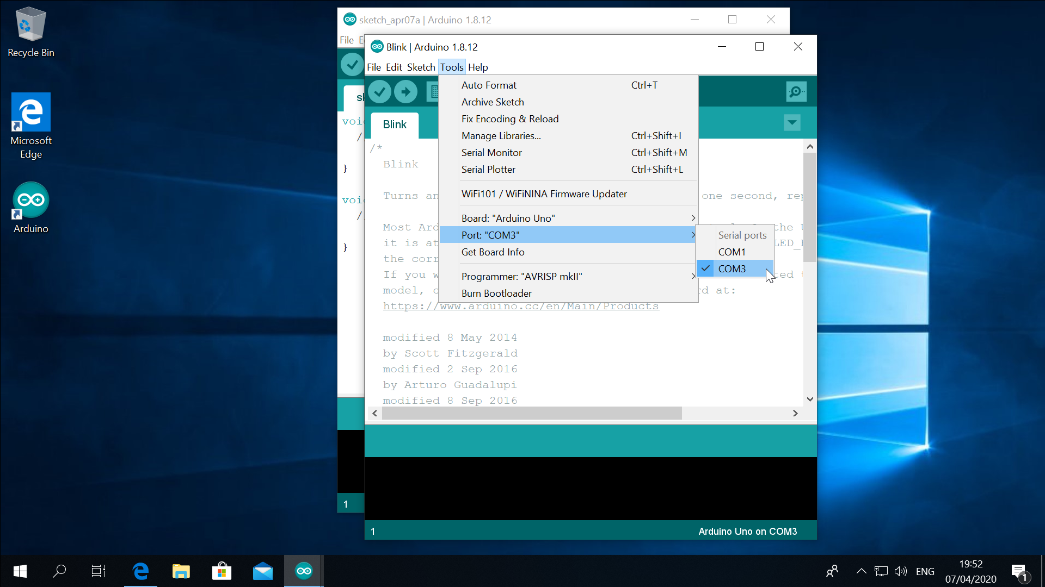The width and height of the screenshot is (1045, 587).
Task: Open Sketch menu in Blink window
Action: pyautogui.click(x=421, y=67)
